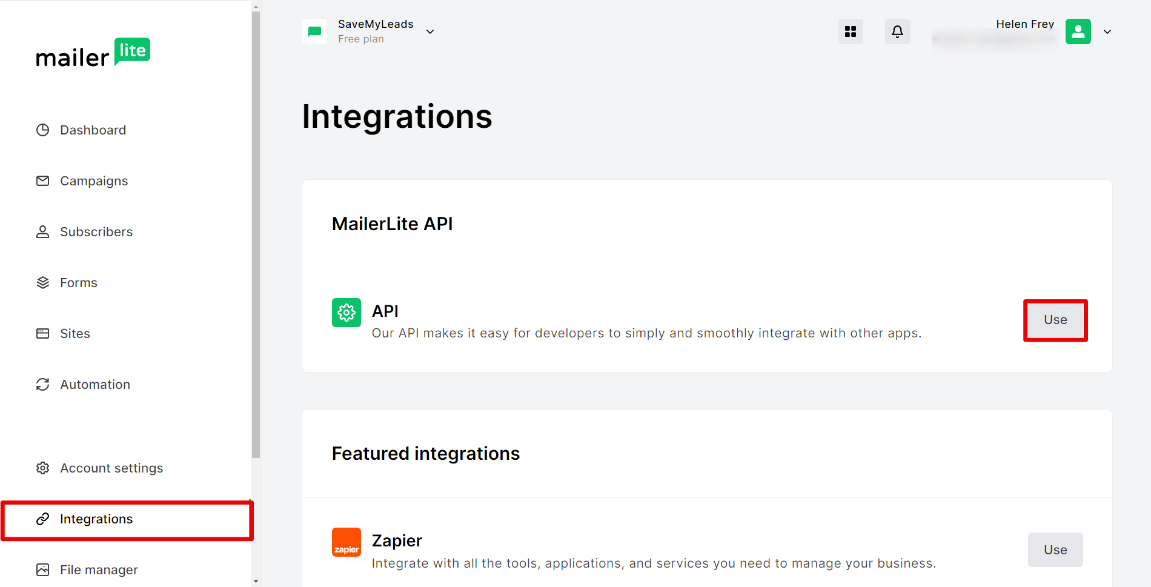Click the Zapier description text
This screenshot has height=587, width=1151.
tap(654, 563)
